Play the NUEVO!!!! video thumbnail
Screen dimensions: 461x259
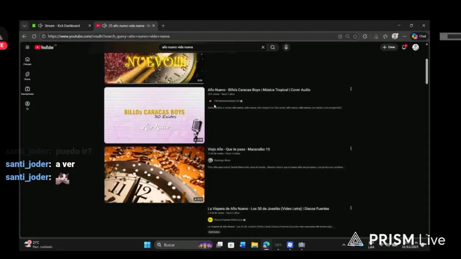click(155, 68)
